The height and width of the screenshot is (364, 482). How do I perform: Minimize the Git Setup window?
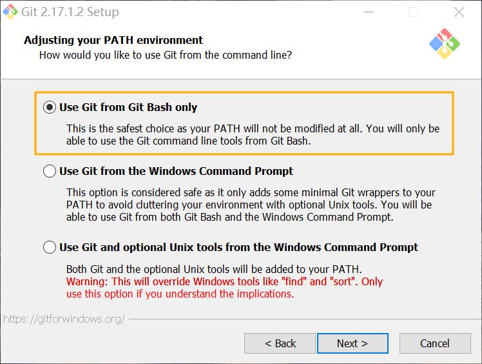[x=369, y=12]
